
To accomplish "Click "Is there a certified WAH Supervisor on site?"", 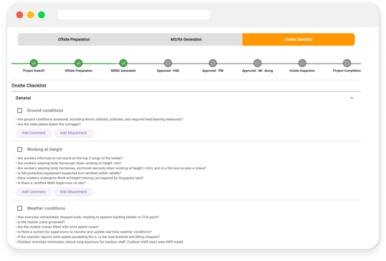I will pyautogui.click(x=51, y=183).
